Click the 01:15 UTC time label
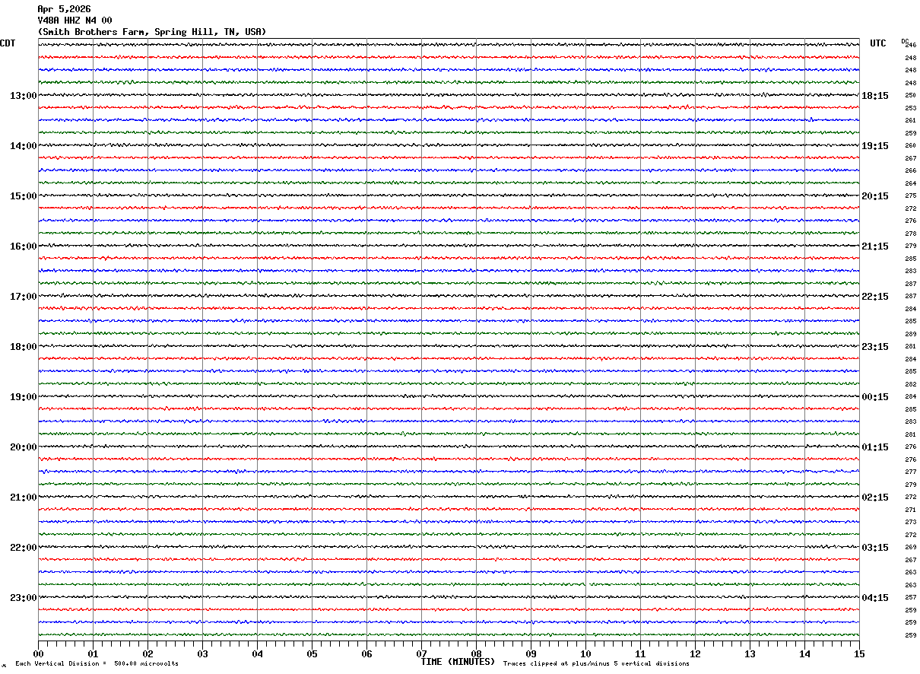 click(875, 447)
